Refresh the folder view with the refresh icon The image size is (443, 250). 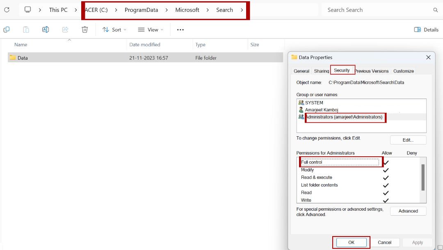click(x=7, y=10)
